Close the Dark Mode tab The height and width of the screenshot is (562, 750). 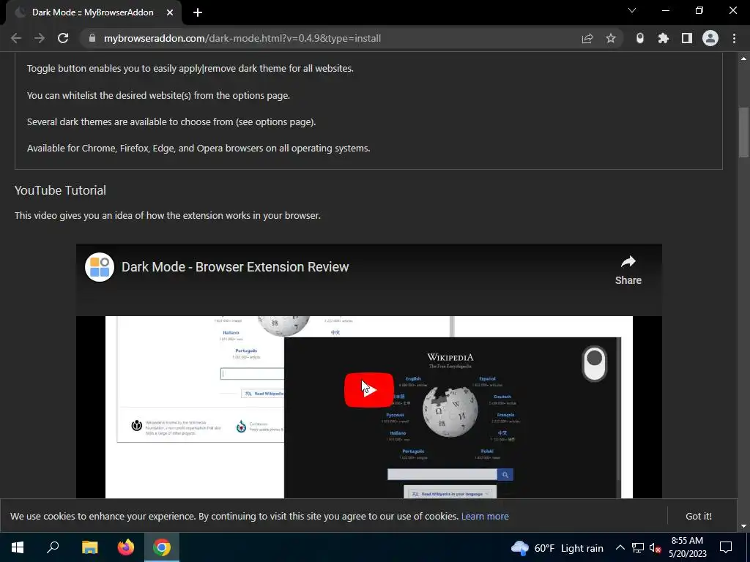pyautogui.click(x=170, y=12)
